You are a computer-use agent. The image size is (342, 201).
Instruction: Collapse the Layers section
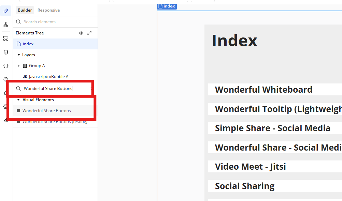pyautogui.click(x=19, y=55)
